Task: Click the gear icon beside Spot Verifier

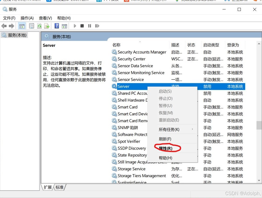Action: [x=114, y=141]
